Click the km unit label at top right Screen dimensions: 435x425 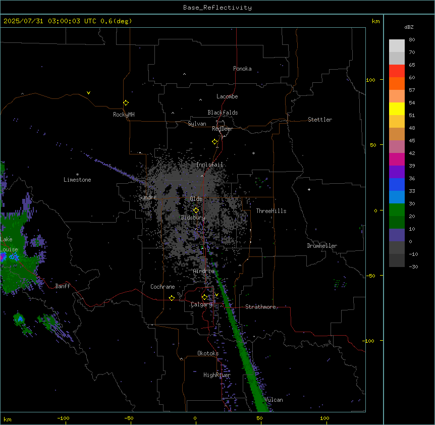[x=375, y=21]
